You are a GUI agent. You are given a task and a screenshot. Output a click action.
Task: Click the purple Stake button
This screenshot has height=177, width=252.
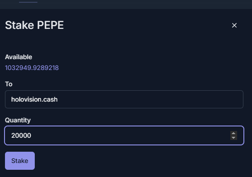20,161
